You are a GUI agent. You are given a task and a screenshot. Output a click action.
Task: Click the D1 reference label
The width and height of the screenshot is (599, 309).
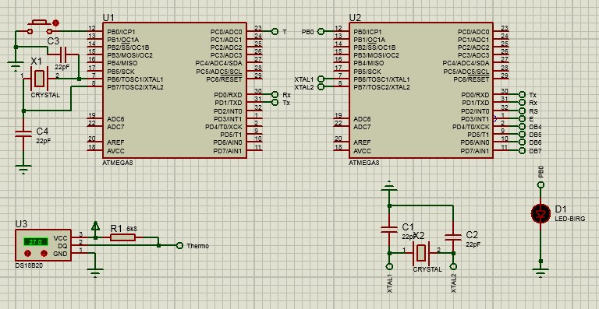[x=561, y=209]
